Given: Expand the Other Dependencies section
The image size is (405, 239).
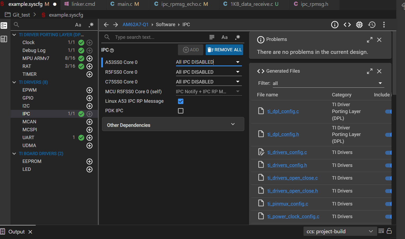Looking at the screenshot, I should (x=173, y=124).
